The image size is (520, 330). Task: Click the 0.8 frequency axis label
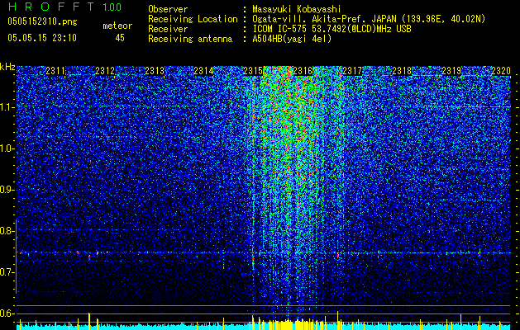tap(7, 231)
